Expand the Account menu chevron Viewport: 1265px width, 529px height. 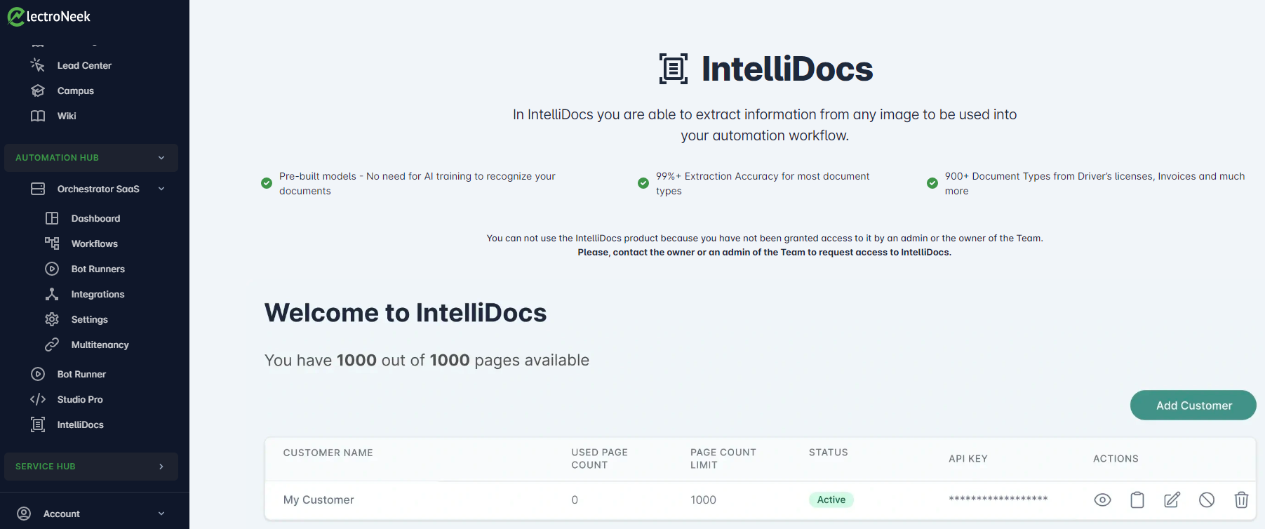click(x=161, y=514)
